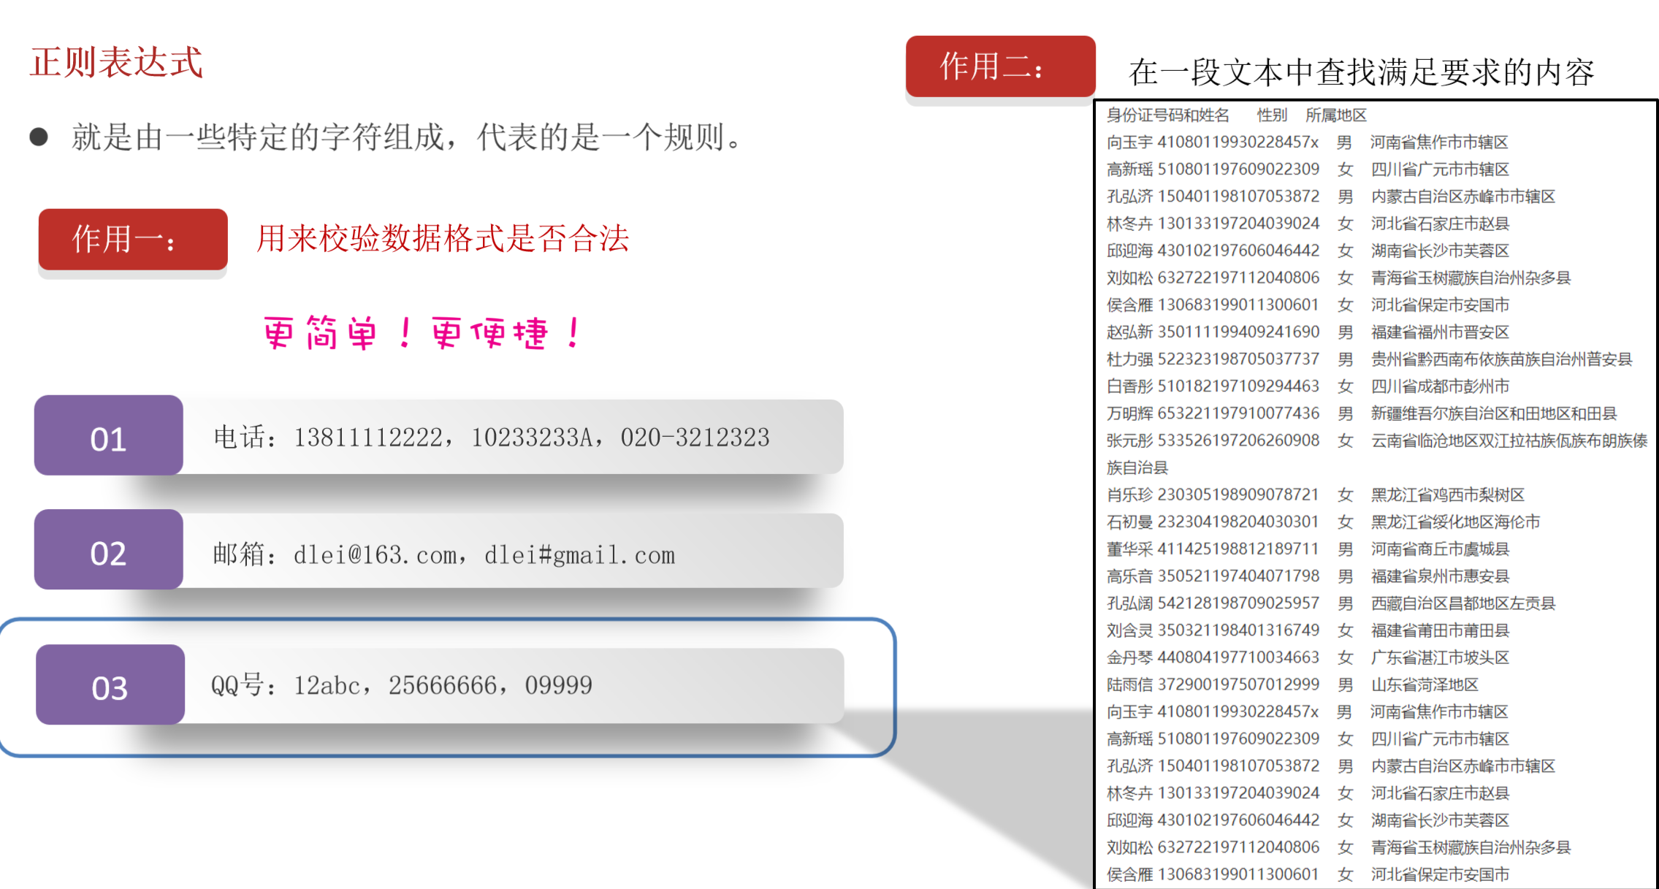This screenshot has height=889, width=1659.
Task: Click heading 在一段文本中查找满足要求的内容
Action: pyautogui.click(x=1360, y=72)
